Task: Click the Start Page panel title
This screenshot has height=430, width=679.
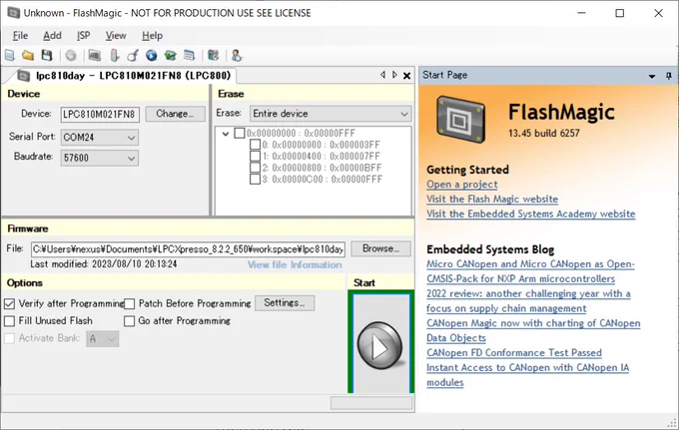Action: (444, 75)
